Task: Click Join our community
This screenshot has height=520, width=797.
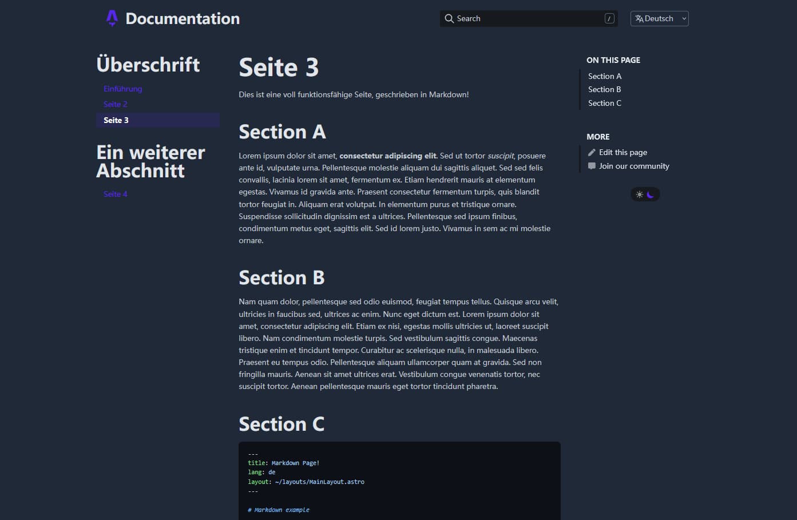Action: point(634,166)
